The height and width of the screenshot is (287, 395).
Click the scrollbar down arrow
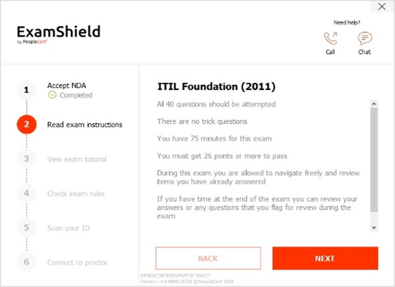click(x=374, y=227)
